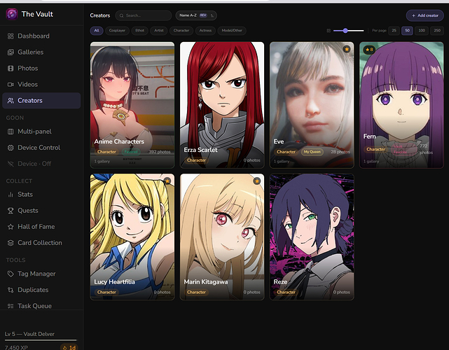This screenshot has height=350, width=449.
Task: Click Favored tag on Anime Characters card
Action: click(131, 152)
